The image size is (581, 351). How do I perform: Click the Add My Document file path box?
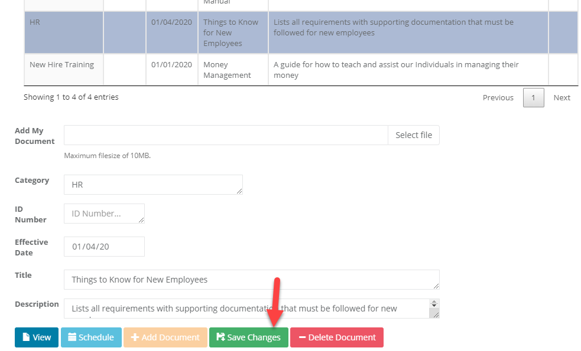(225, 135)
